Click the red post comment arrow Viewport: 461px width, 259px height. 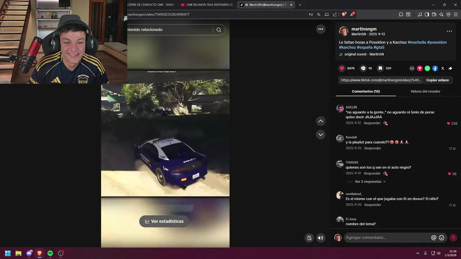[453, 238]
